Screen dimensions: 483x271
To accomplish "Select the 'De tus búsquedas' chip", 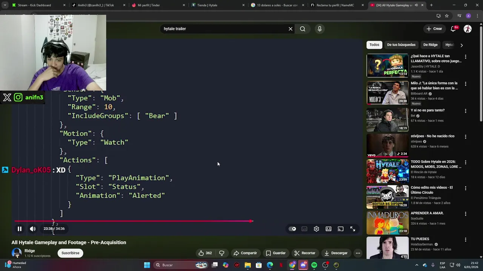I will pyautogui.click(x=401, y=45).
